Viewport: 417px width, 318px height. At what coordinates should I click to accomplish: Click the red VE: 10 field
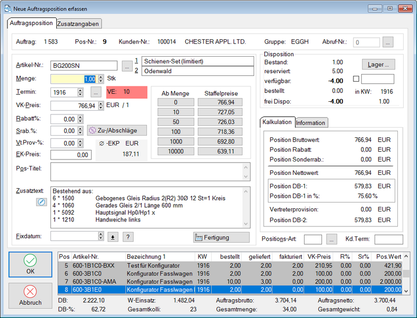pyautogui.click(x=126, y=92)
